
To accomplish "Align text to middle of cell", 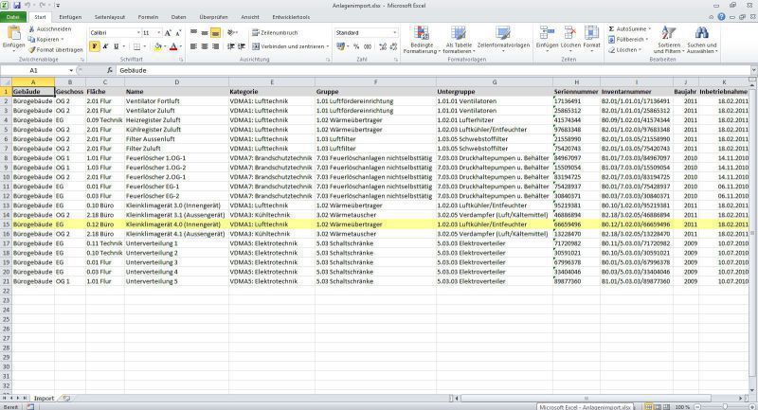I will point(205,32).
